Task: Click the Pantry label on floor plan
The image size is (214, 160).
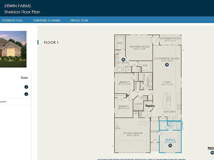Action: tap(150, 106)
